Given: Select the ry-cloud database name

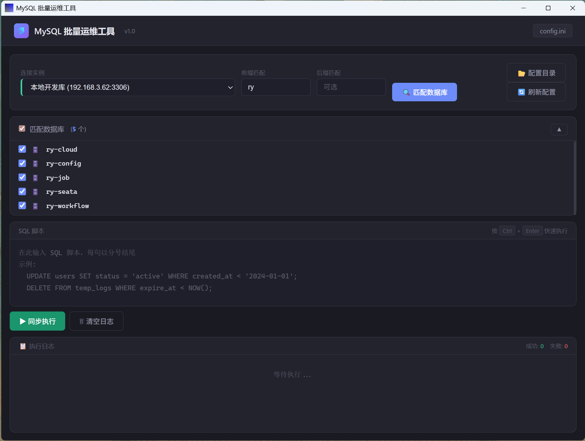Looking at the screenshot, I should [62, 150].
